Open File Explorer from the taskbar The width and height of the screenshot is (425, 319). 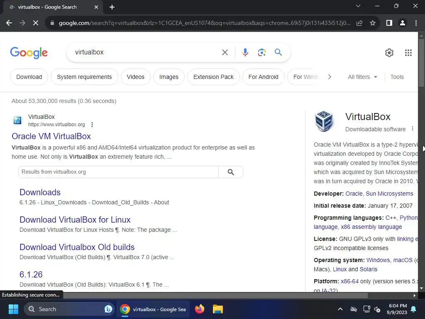[217, 309]
